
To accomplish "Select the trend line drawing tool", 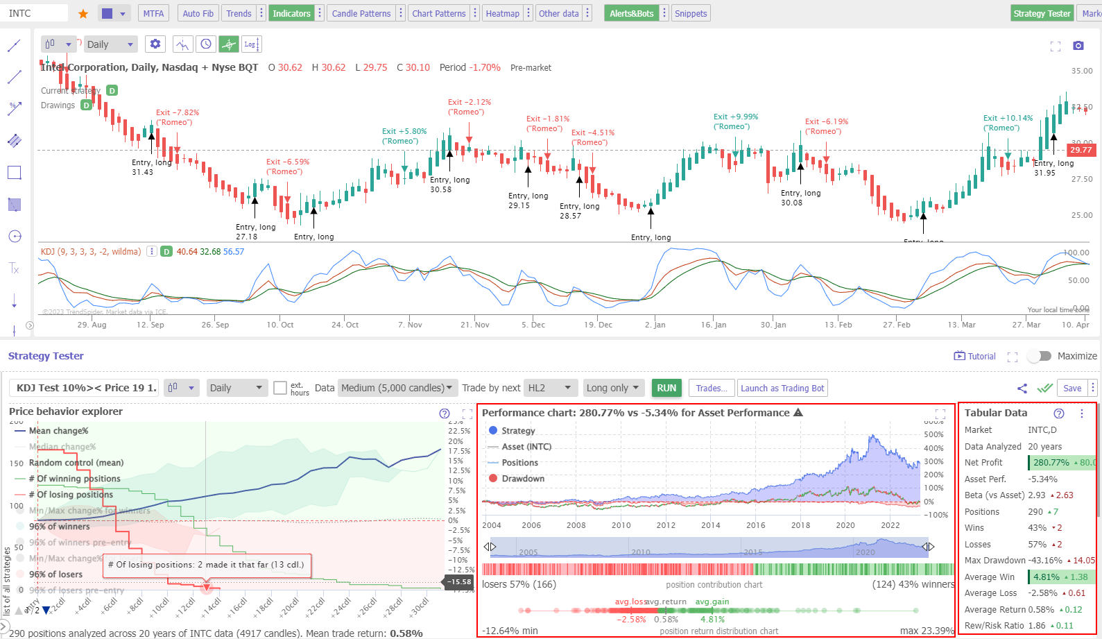I will point(14,46).
